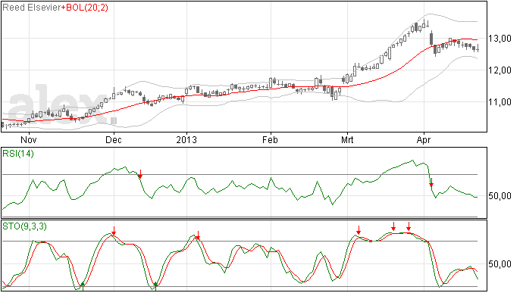Click the Apr label on the time axis
The width and height of the screenshot is (523, 293).
(424, 139)
